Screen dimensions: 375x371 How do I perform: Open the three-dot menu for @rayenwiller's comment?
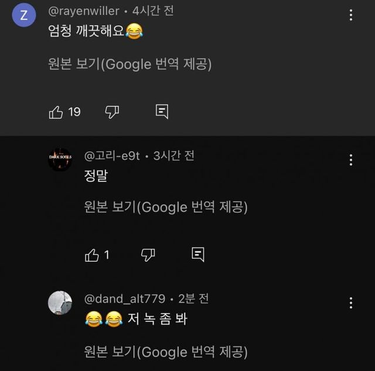point(350,15)
